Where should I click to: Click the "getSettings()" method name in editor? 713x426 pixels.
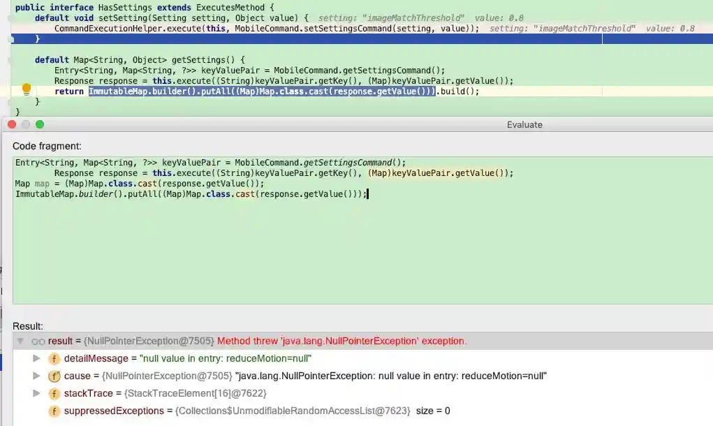[x=203, y=60]
